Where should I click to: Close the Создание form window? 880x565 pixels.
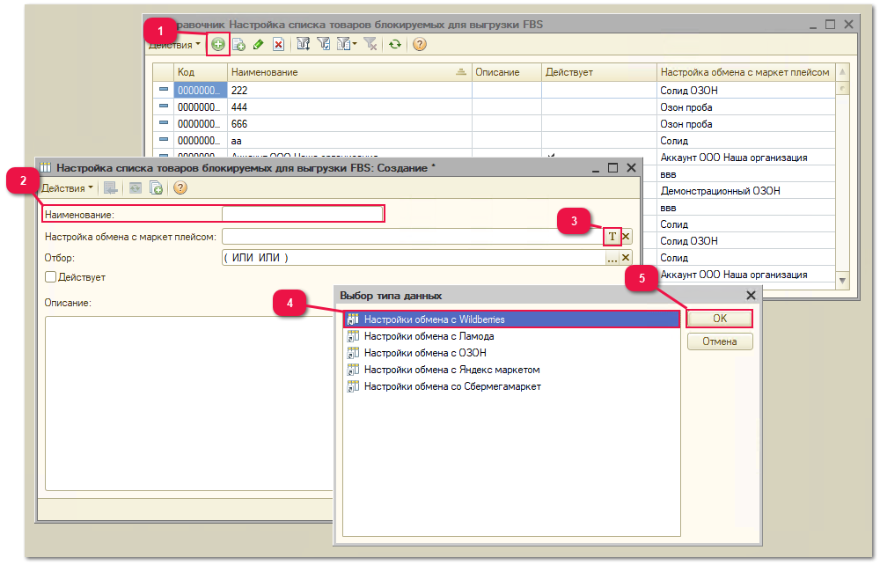click(631, 168)
